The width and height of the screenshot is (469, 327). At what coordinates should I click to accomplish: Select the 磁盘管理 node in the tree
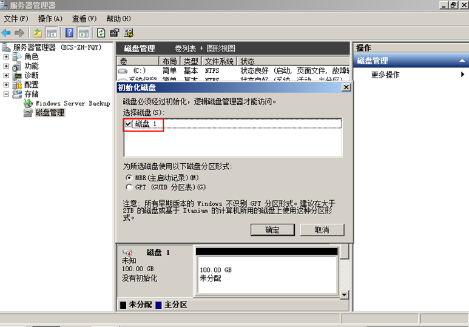tap(50, 113)
